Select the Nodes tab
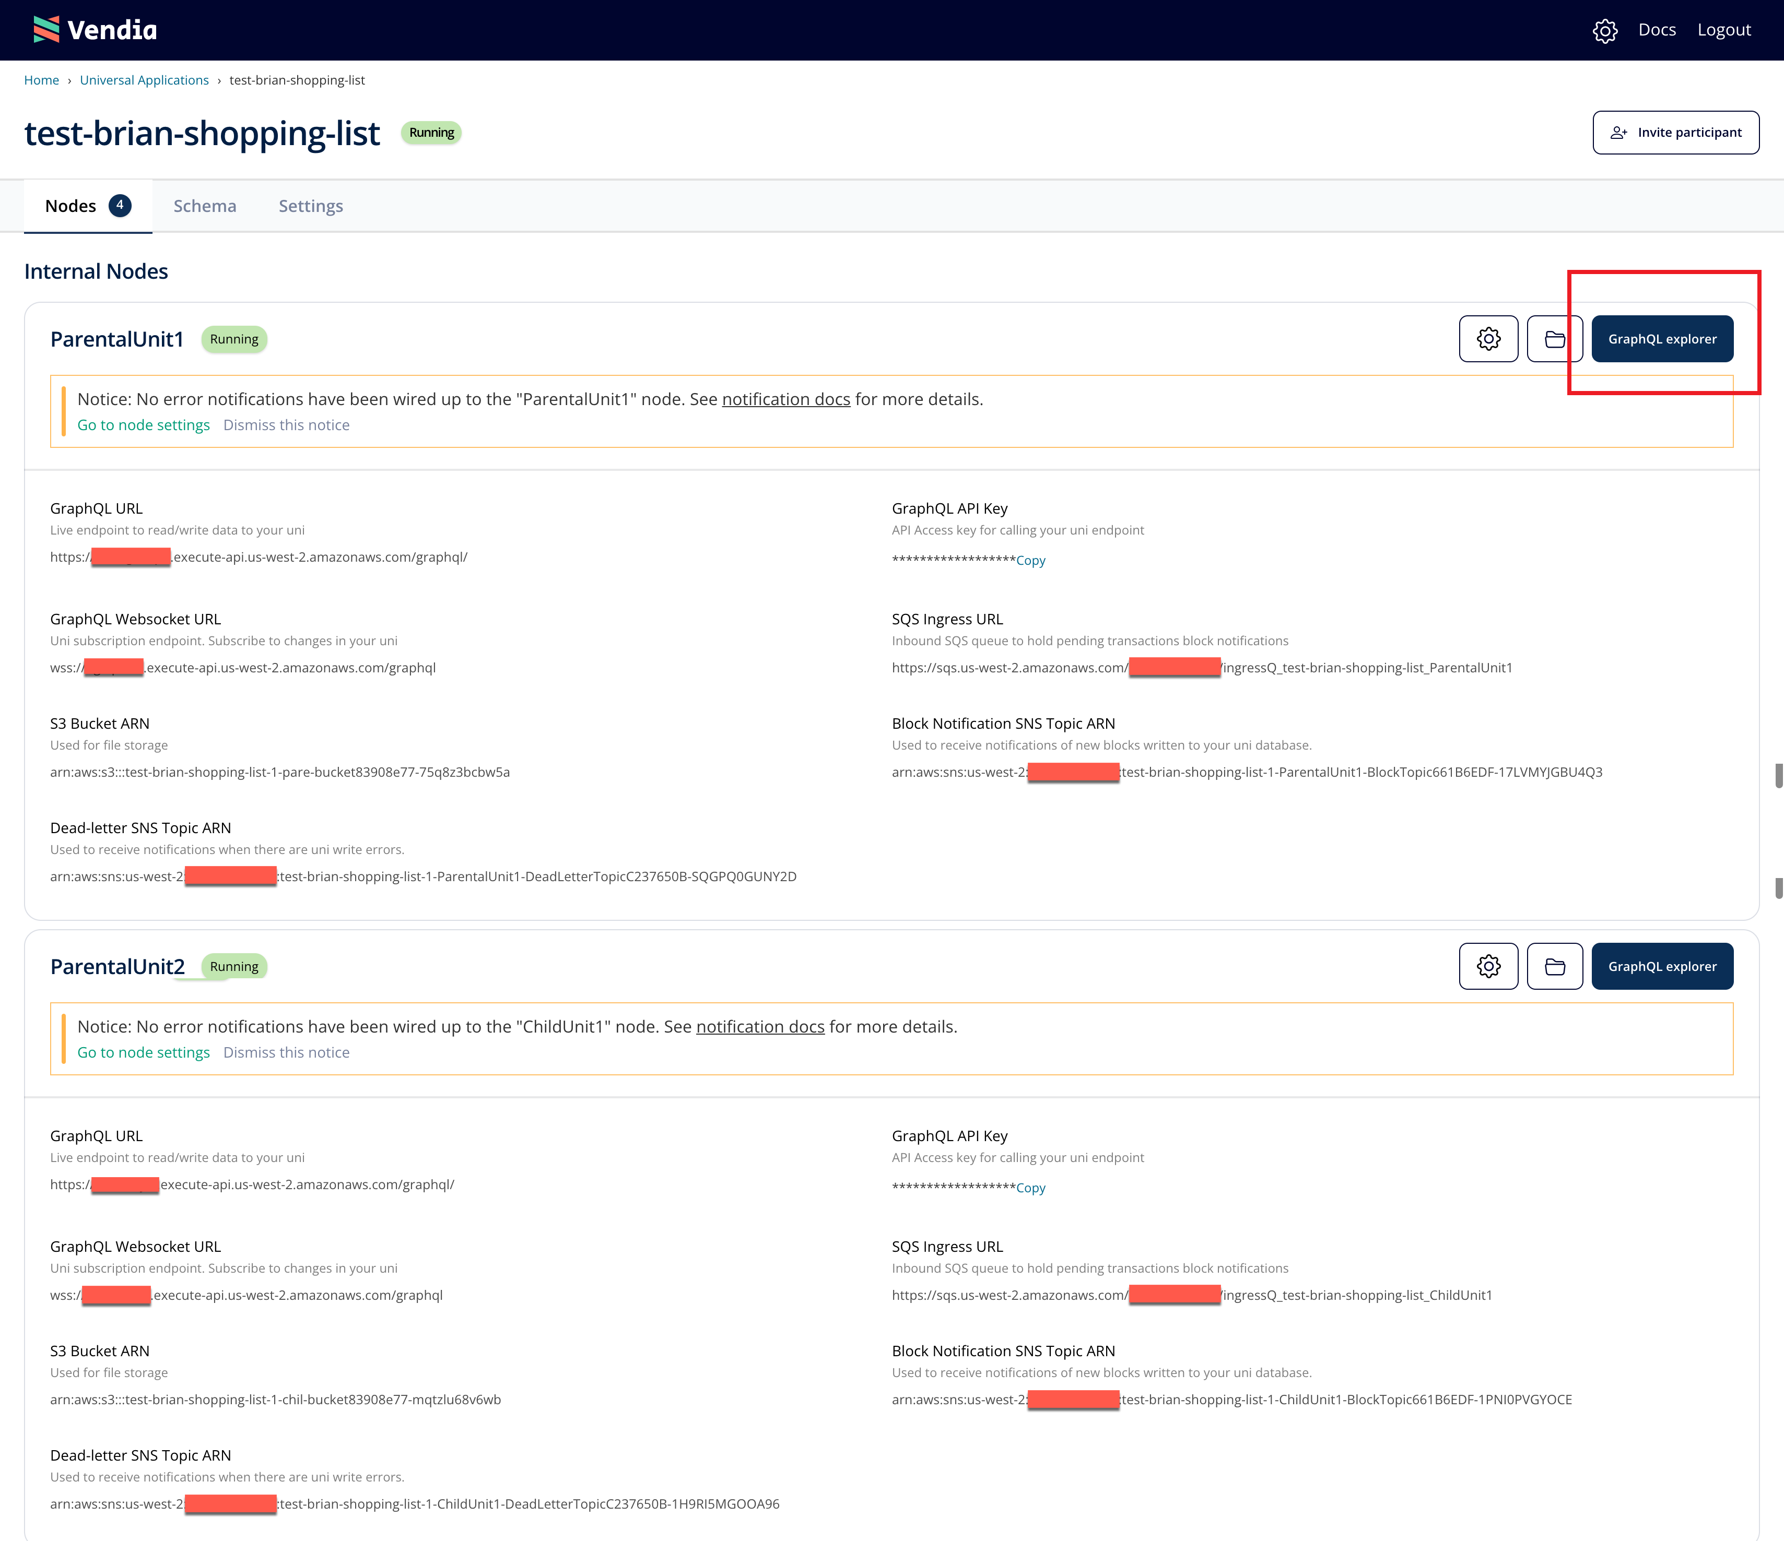The width and height of the screenshot is (1784, 1541). pos(70,205)
